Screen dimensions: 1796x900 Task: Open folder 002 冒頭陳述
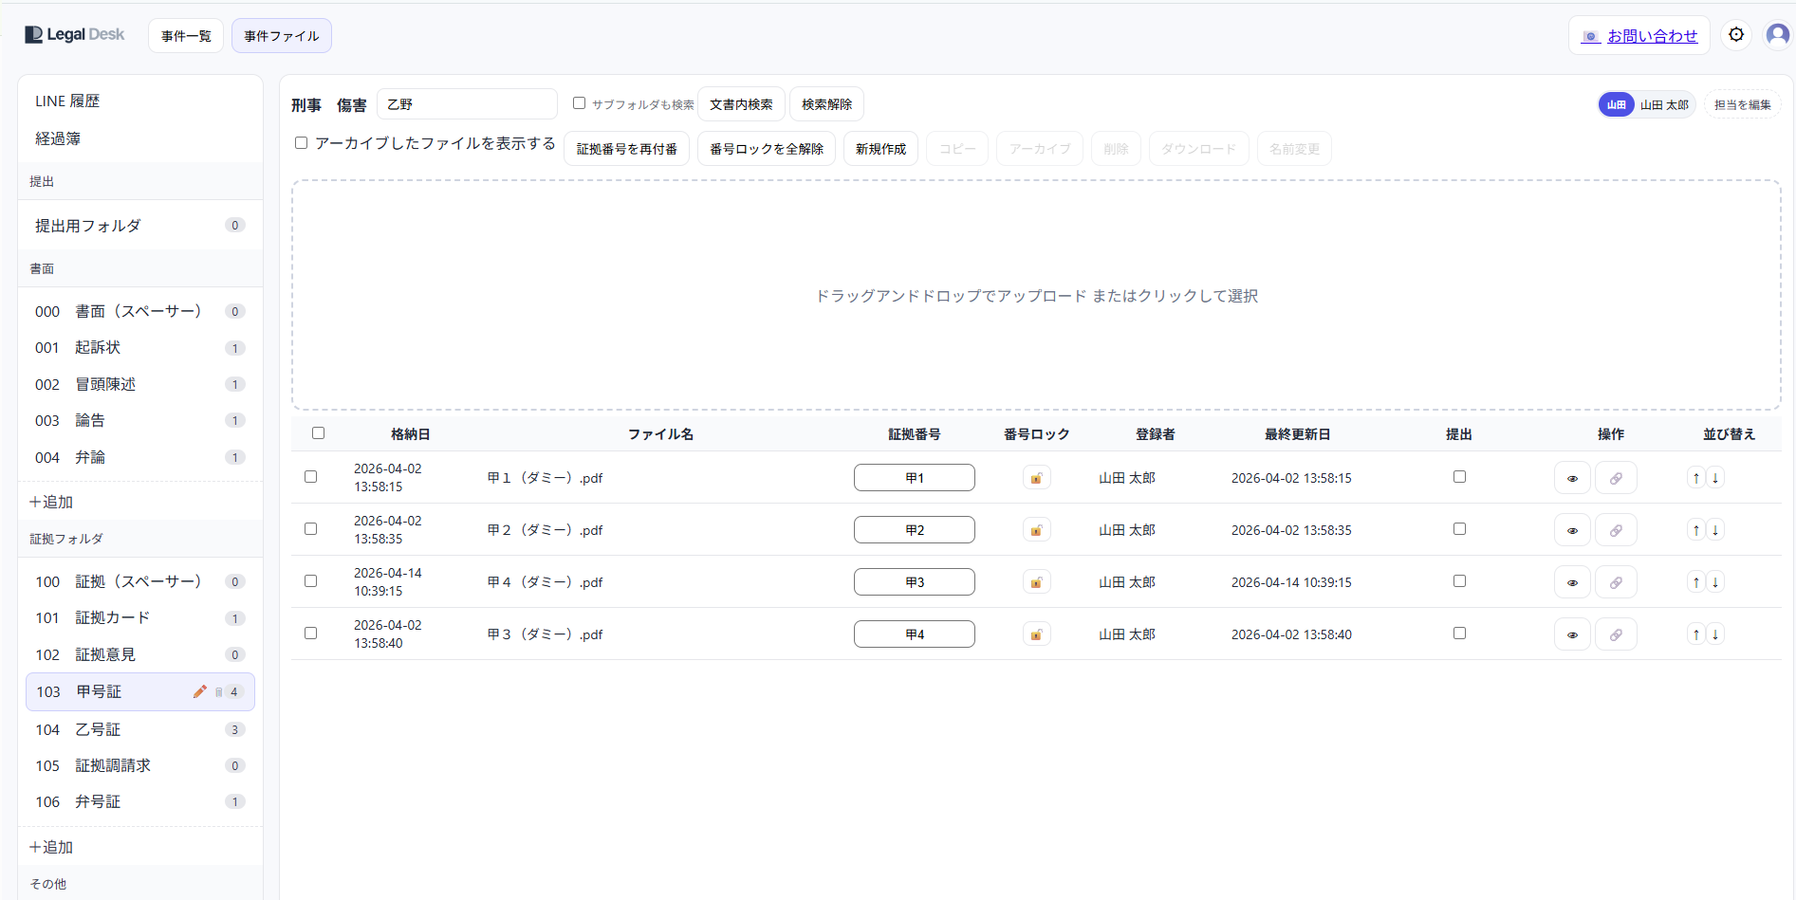(x=140, y=384)
